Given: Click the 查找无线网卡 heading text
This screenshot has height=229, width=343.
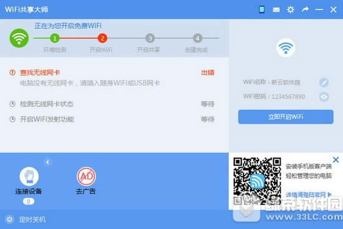Looking at the screenshot, I should click(40, 72).
